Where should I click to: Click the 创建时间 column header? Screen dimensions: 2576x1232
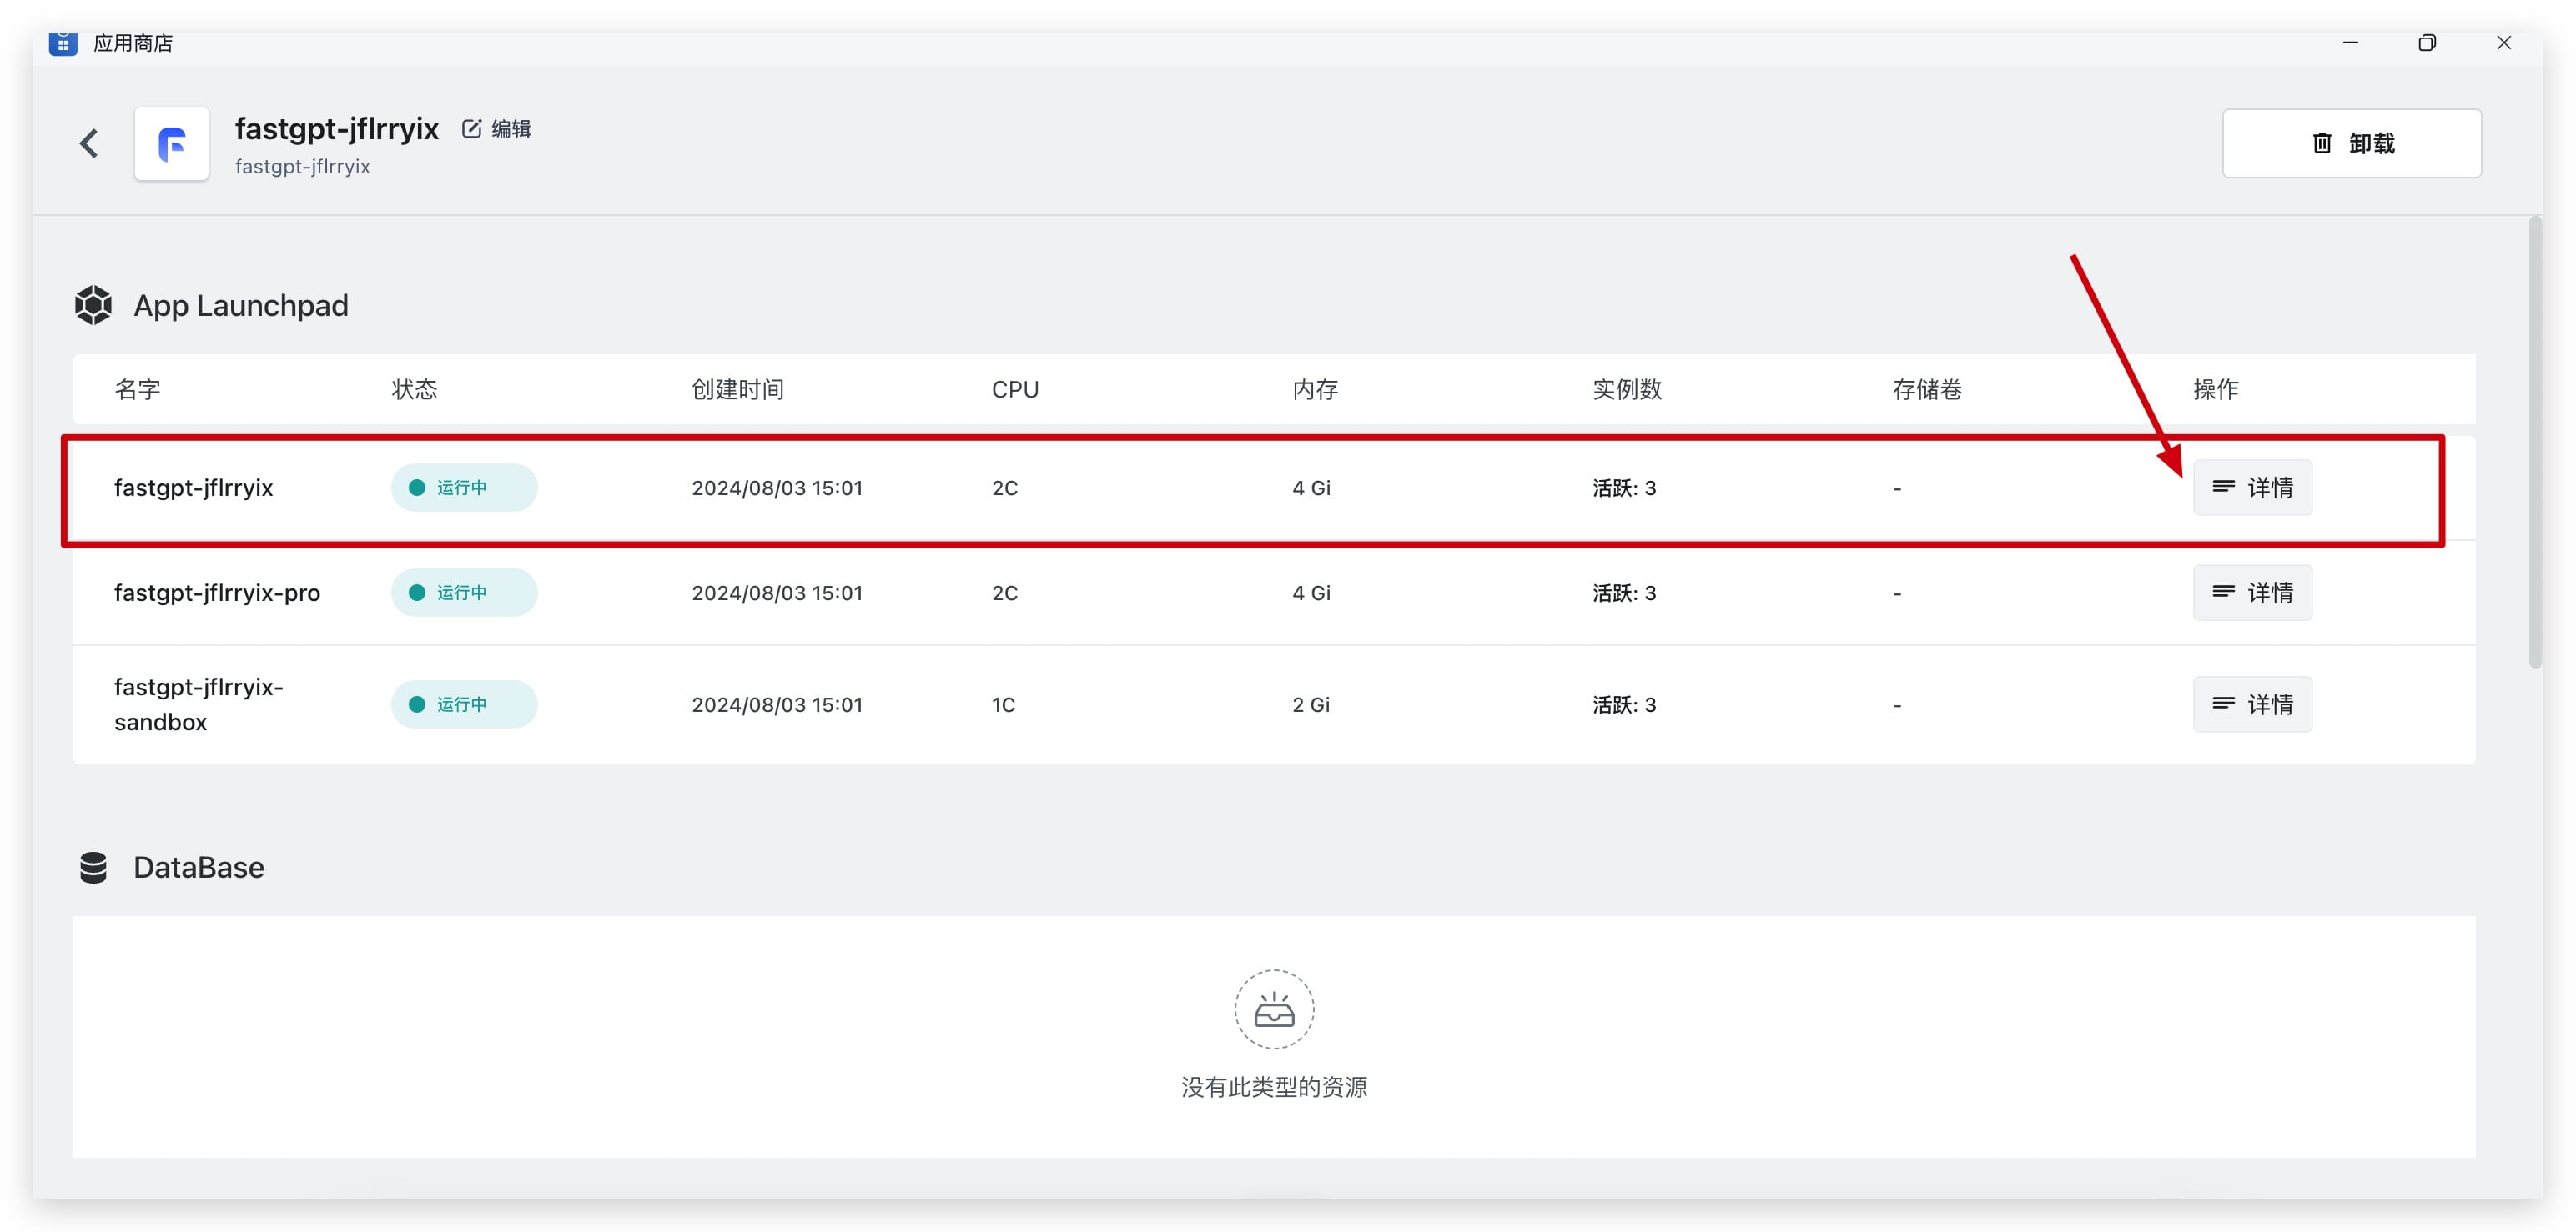[737, 389]
